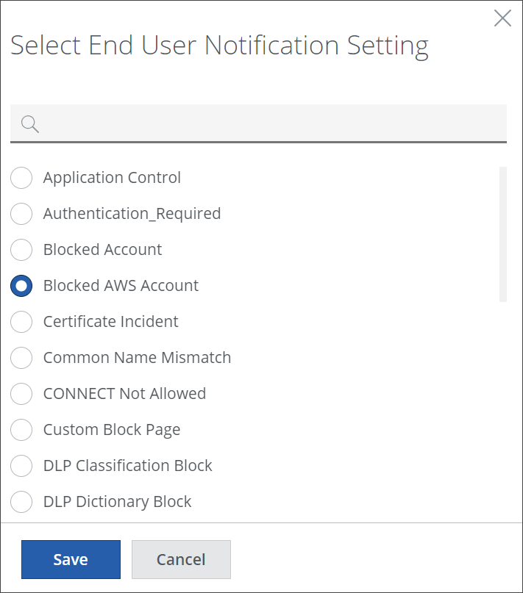This screenshot has height=593, width=523.
Task: Select the Application Control radio button
Action: (x=21, y=178)
